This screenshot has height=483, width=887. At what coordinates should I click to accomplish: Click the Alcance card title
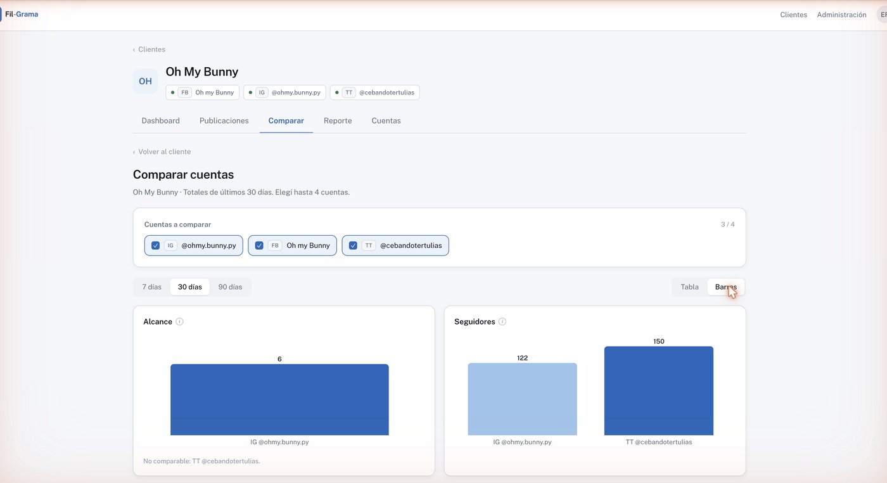pyautogui.click(x=158, y=321)
